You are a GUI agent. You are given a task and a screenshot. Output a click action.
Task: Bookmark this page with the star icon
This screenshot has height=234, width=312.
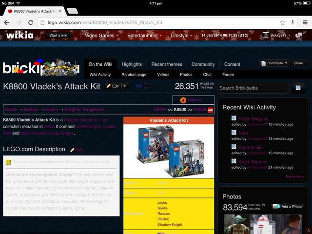coord(282,22)
